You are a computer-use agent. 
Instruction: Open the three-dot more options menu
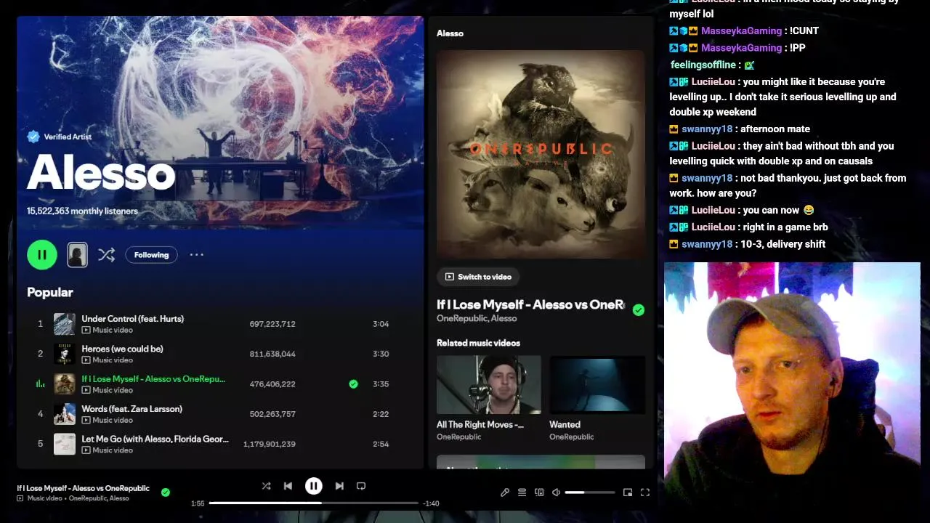click(x=197, y=255)
